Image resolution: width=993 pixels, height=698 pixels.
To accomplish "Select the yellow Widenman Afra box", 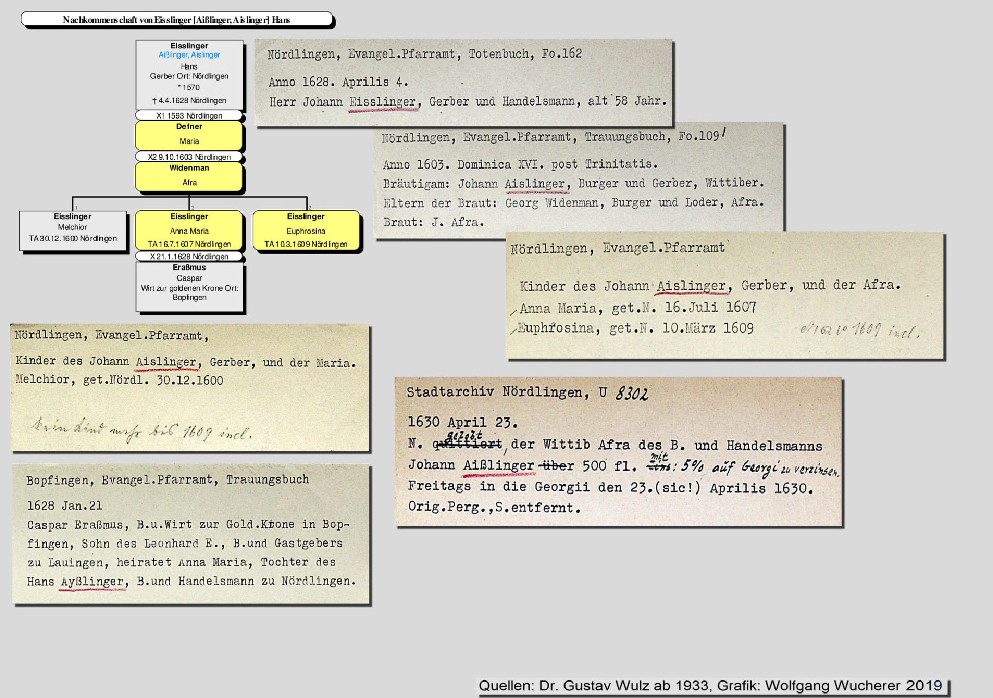I will 189,177.
